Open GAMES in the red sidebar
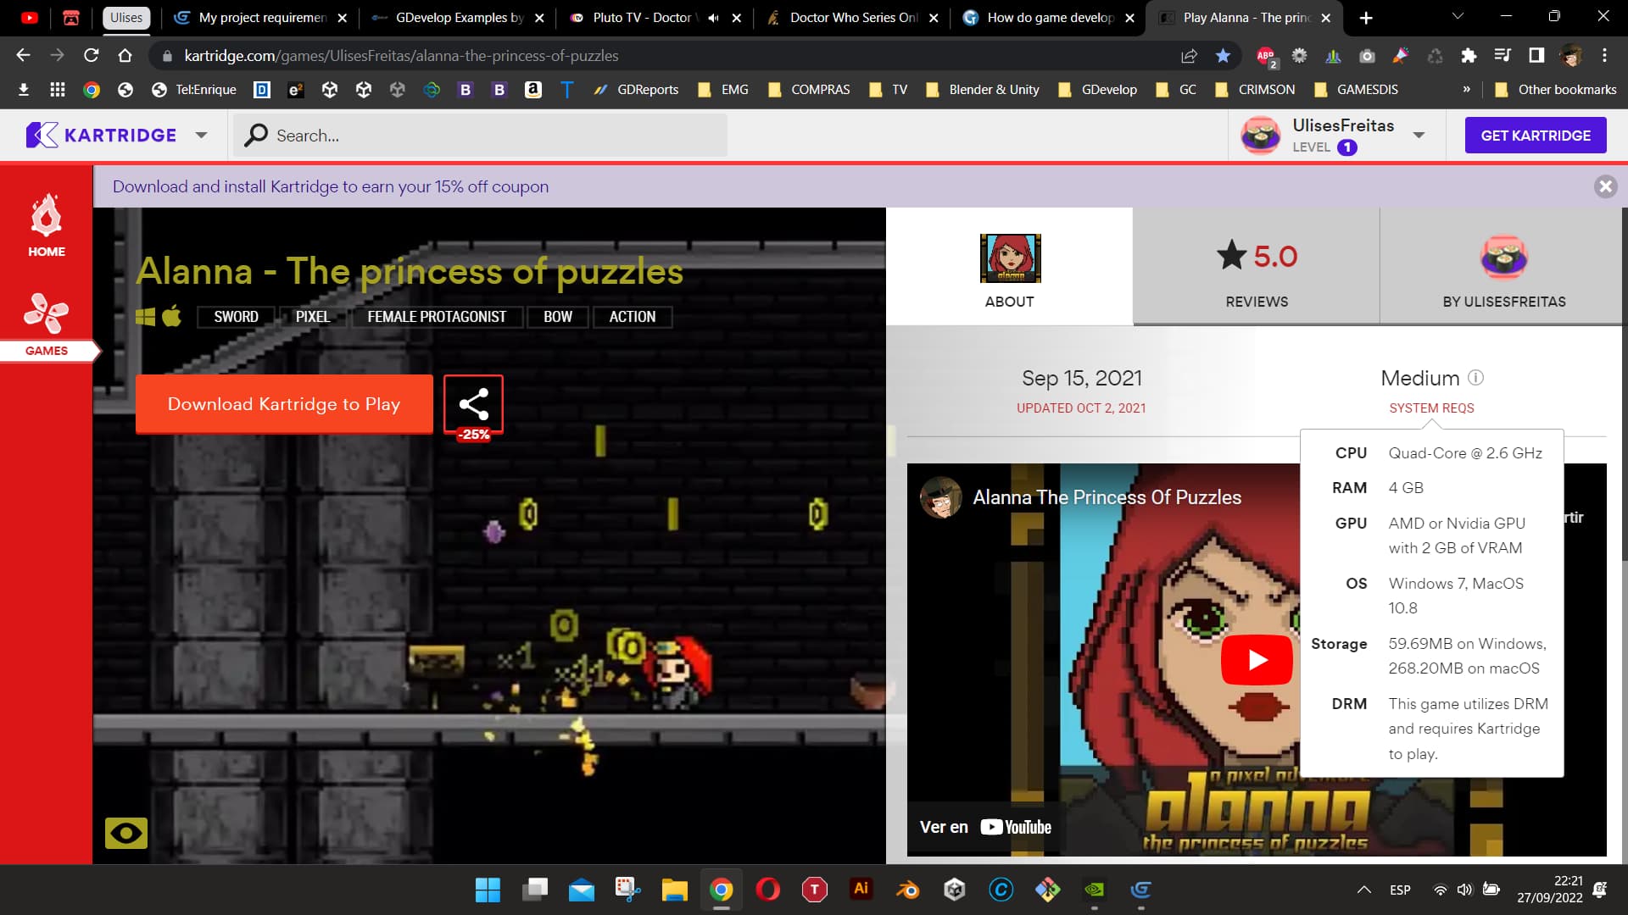This screenshot has height=915, width=1628. [47, 324]
